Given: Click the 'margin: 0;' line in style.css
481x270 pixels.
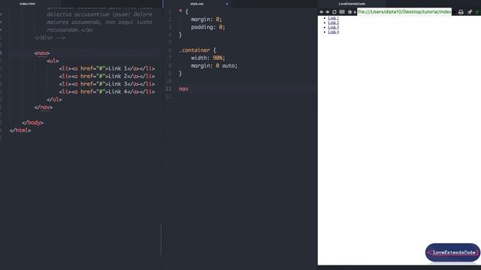Looking at the screenshot, I should click(x=206, y=19).
